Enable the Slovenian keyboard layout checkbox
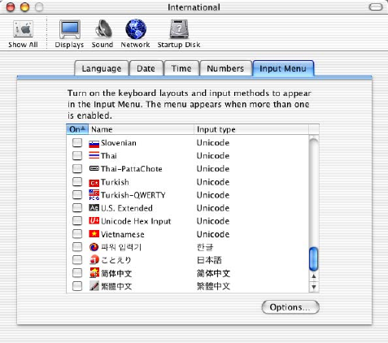Screen dimensions: 388x343 click(x=77, y=142)
